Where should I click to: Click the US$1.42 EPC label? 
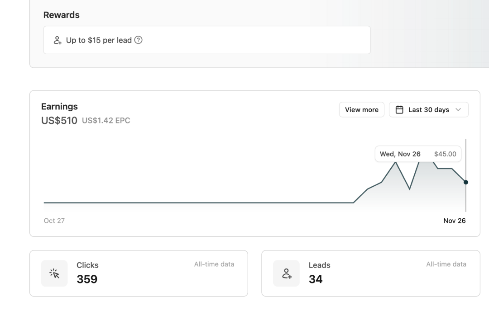pyautogui.click(x=106, y=121)
